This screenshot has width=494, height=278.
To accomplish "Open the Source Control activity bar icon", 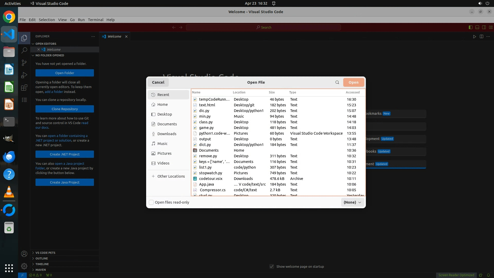I will point(24,63).
